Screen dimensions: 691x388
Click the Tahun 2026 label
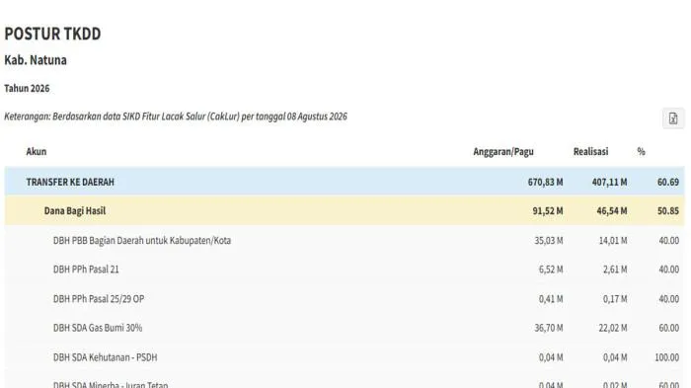[x=27, y=88]
